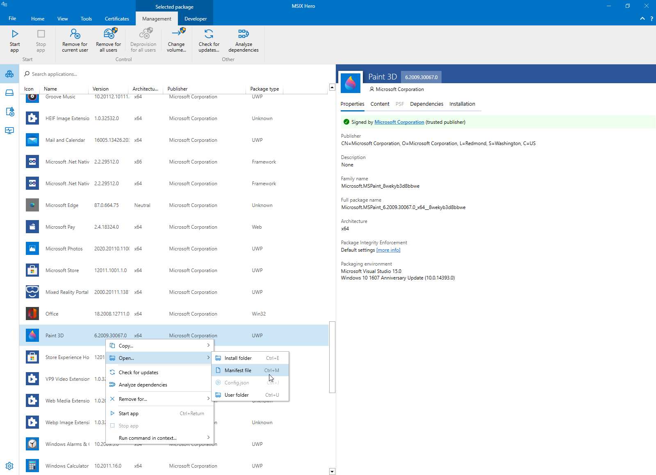Follow the Microsoft Corporation signer link

pos(399,122)
